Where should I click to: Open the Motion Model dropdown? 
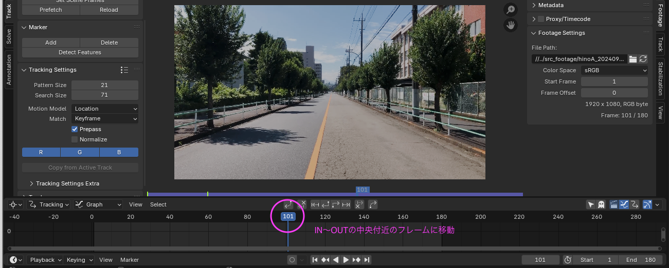(x=105, y=109)
